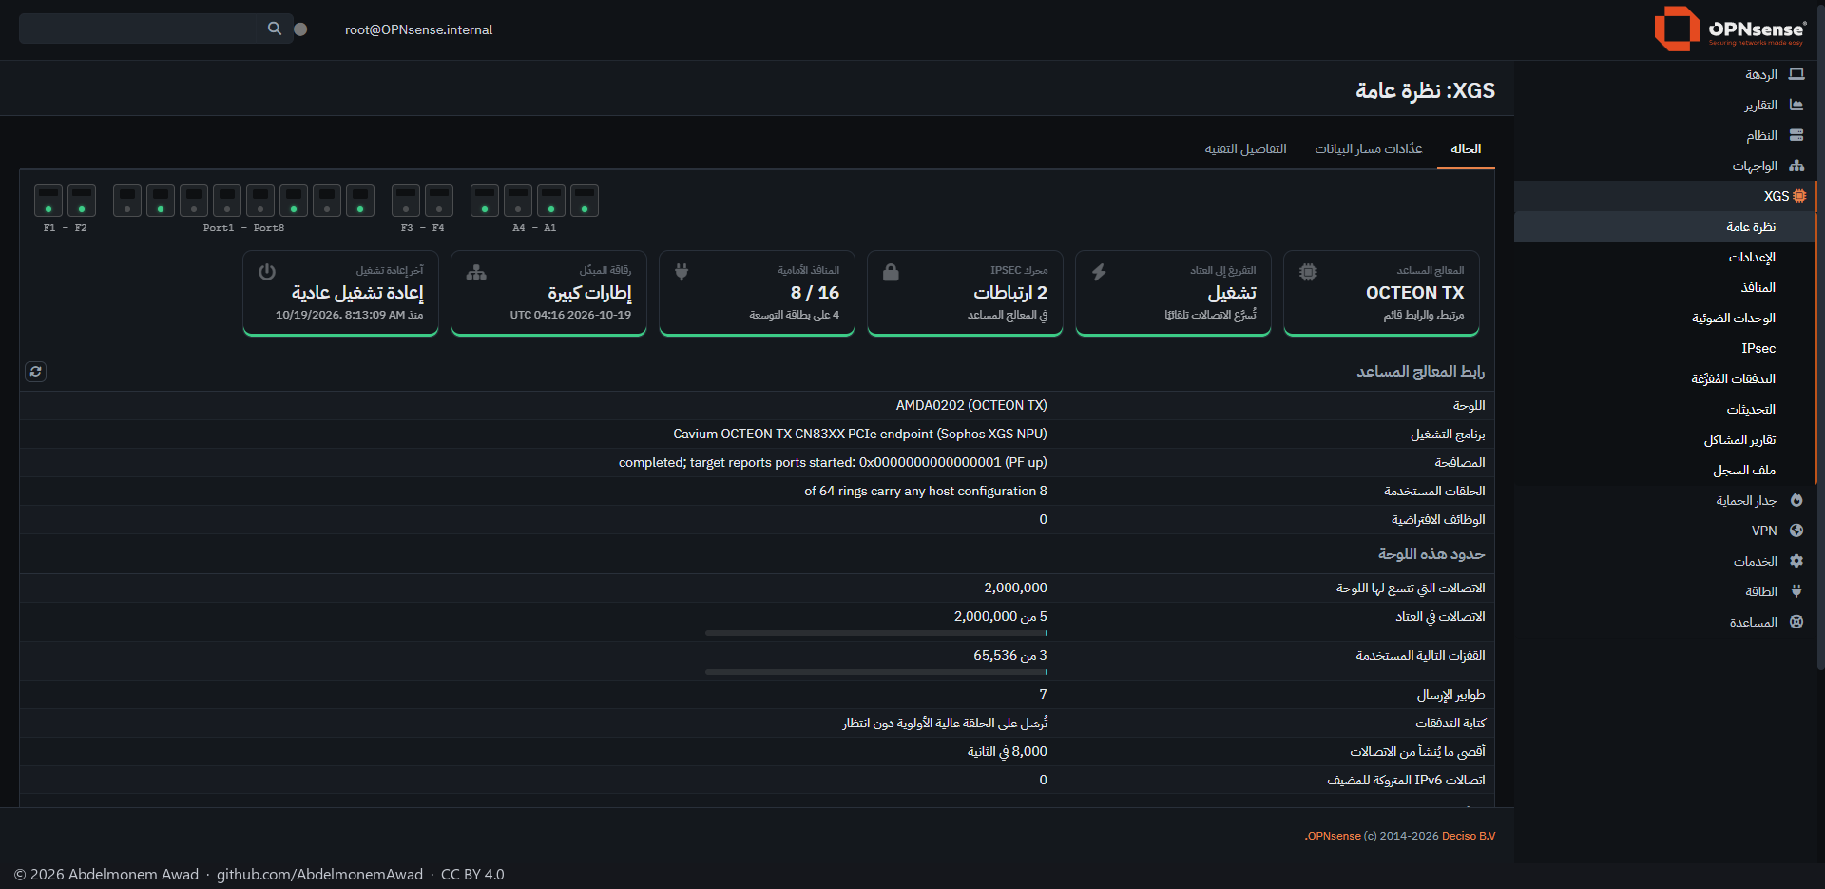
Task: Click the جدار الحماية flame icon
Action: tap(1796, 500)
